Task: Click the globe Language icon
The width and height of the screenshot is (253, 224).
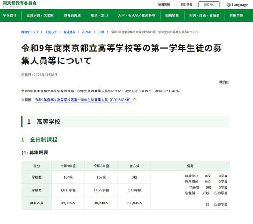Action: 228,5
